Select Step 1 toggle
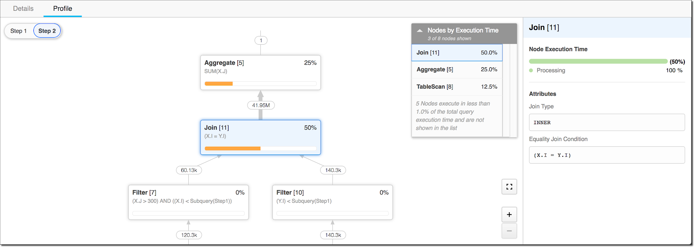Screen dimensions: 694x247 [19, 31]
